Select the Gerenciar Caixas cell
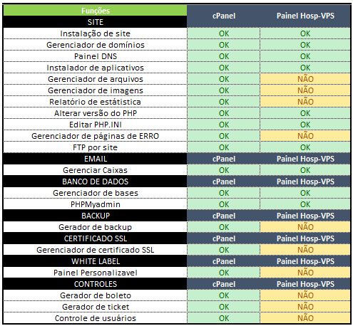The height and width of the screenshot is (326, 353). [96, 170]
